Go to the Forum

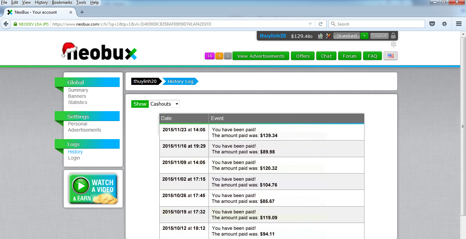point(350,56)
